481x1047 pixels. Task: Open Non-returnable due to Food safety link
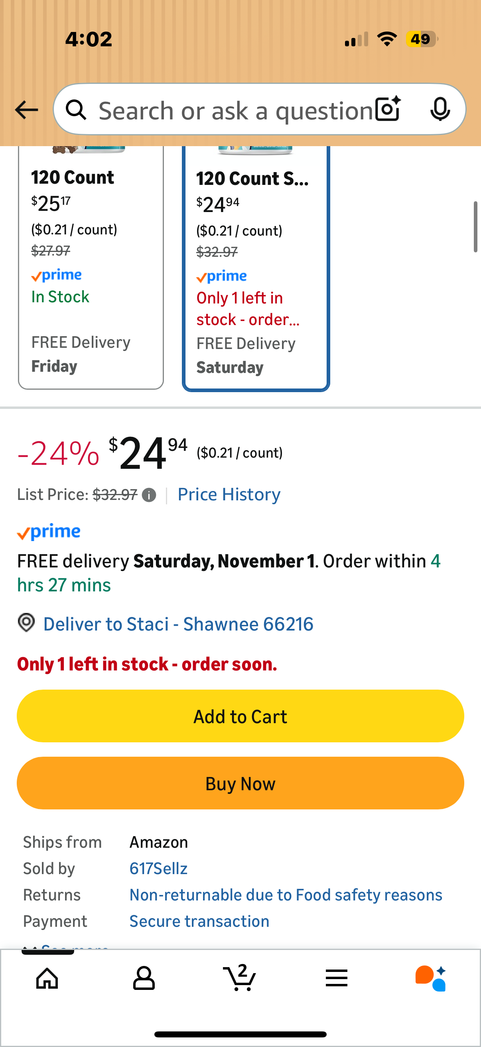[285, 895]
